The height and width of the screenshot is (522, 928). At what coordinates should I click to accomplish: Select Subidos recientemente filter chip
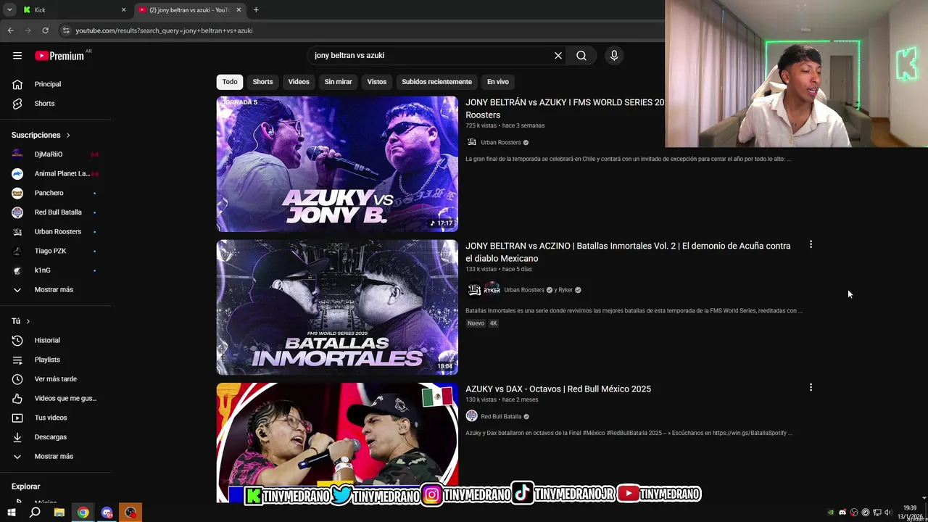436,82
